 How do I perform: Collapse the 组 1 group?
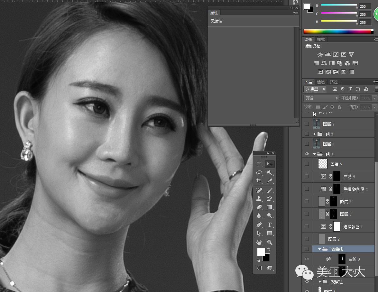pos(314,154)
